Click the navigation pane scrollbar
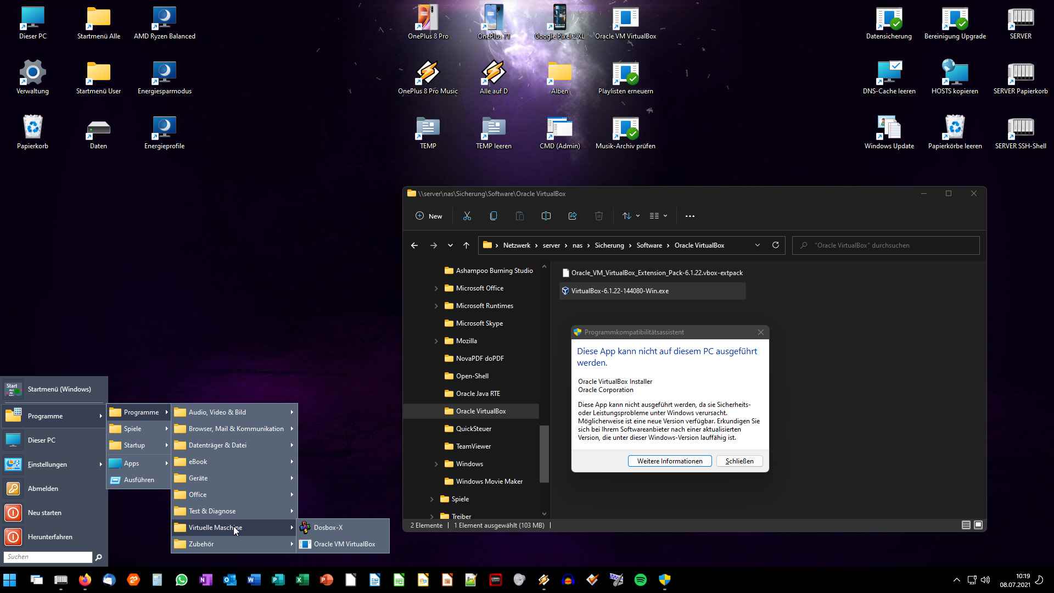 (544, 454)
